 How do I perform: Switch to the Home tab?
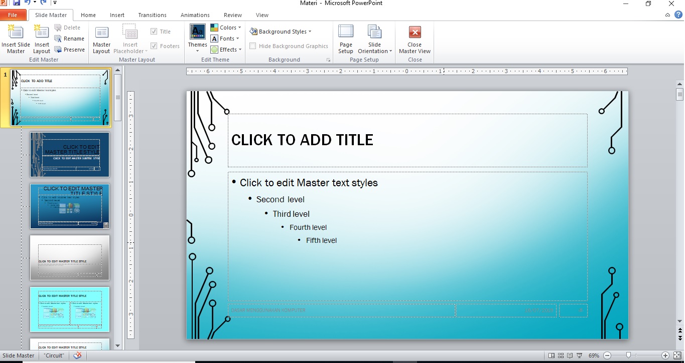88,15
